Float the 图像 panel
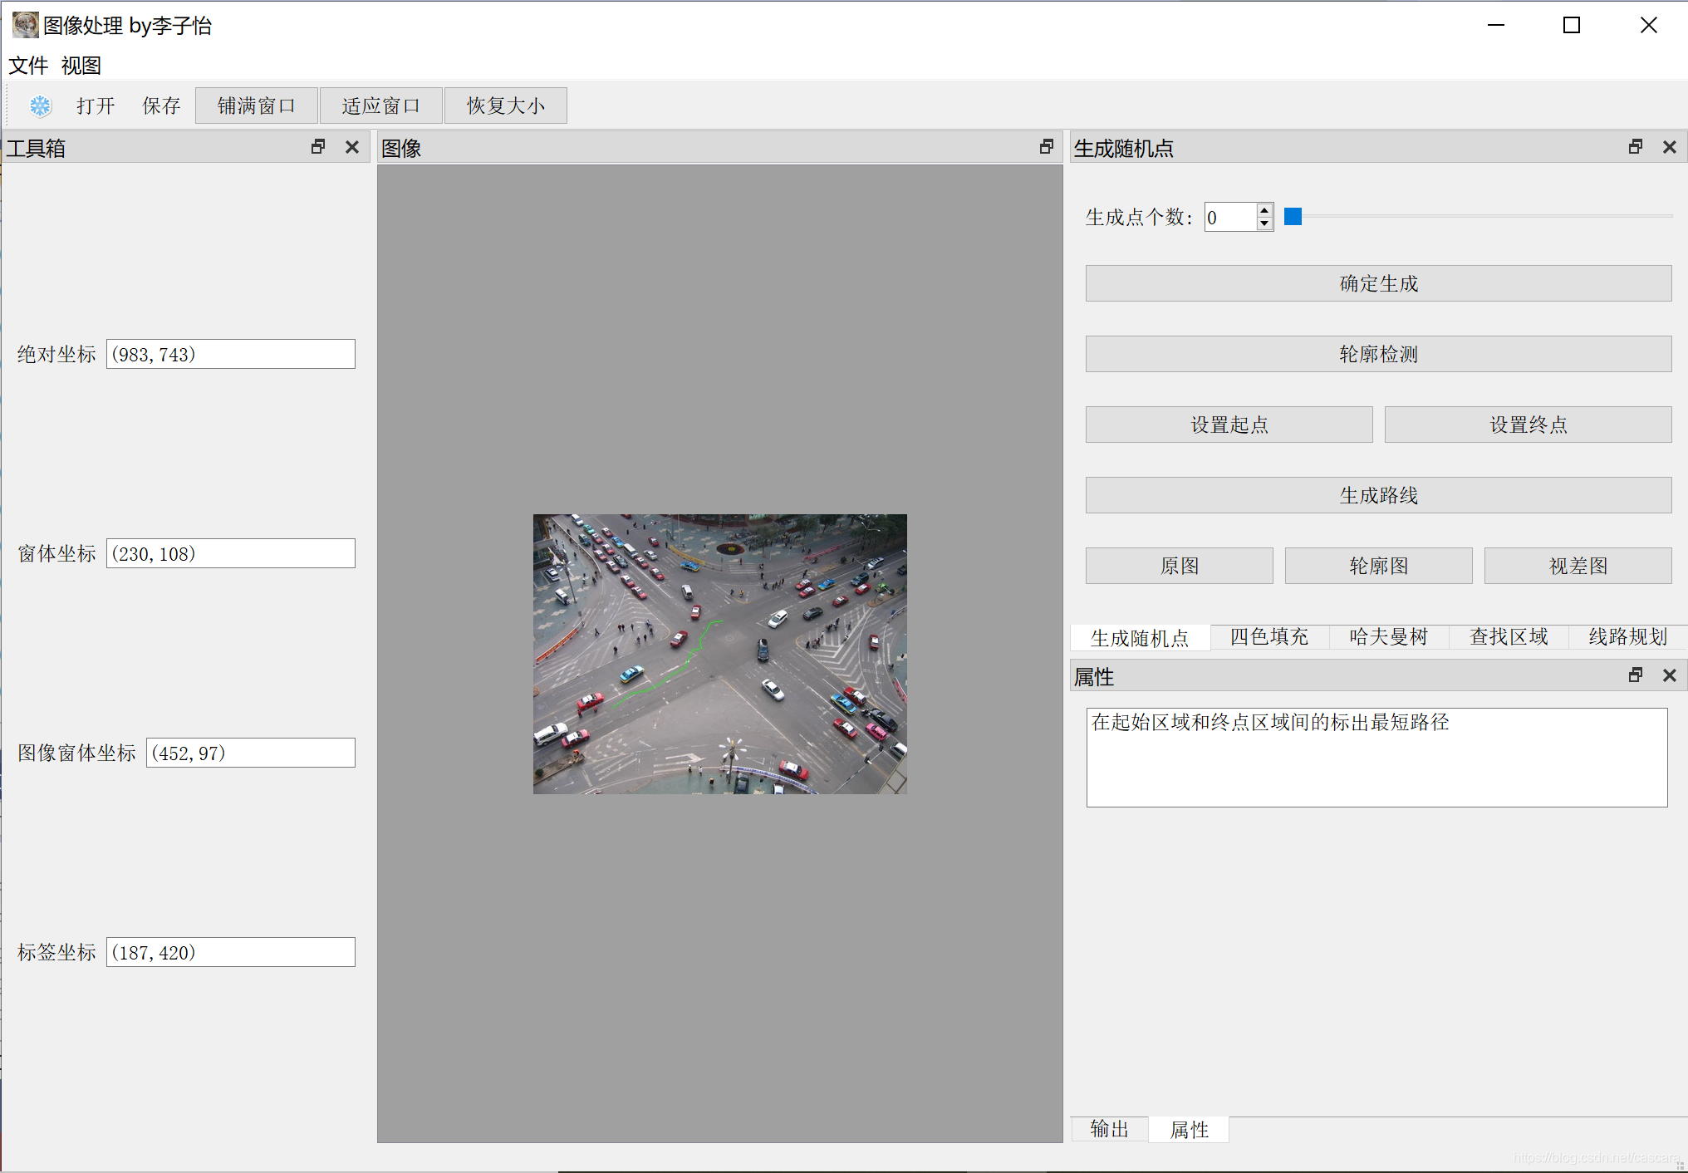 [x=1047, y=147]
